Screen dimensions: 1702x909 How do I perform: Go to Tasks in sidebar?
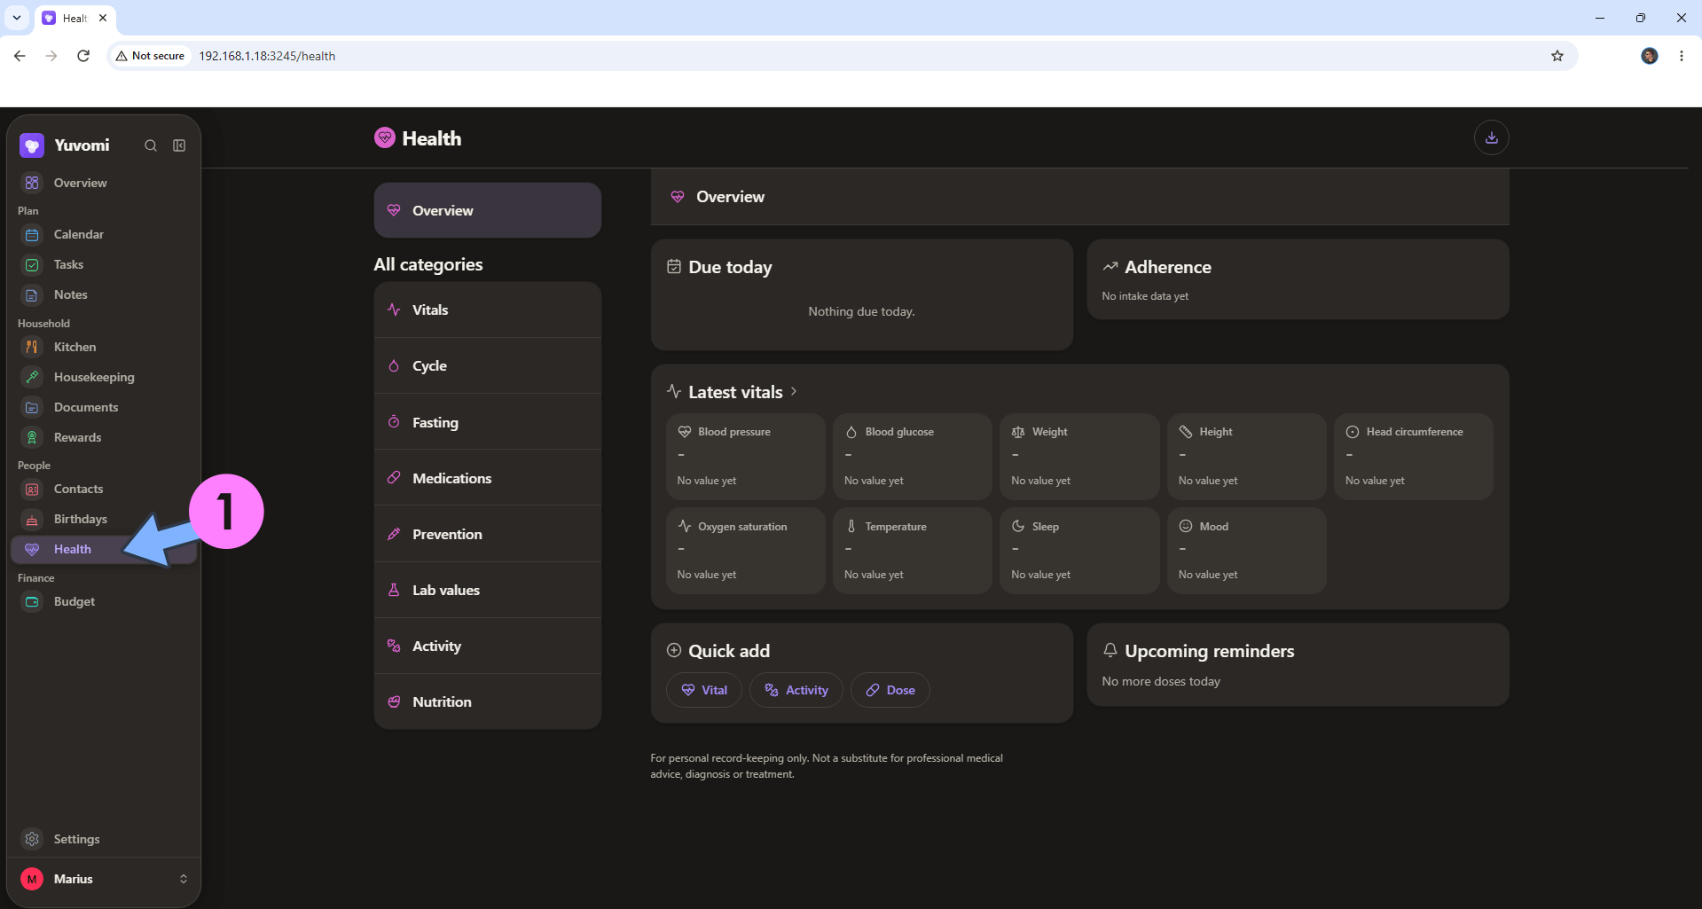click(x=104, y=264)
